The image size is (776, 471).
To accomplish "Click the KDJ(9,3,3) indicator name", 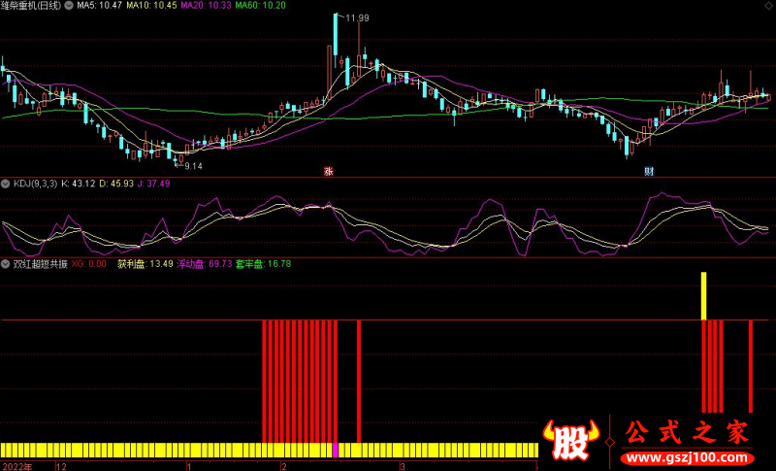I will pyautogui.click(x=32, y=183).
